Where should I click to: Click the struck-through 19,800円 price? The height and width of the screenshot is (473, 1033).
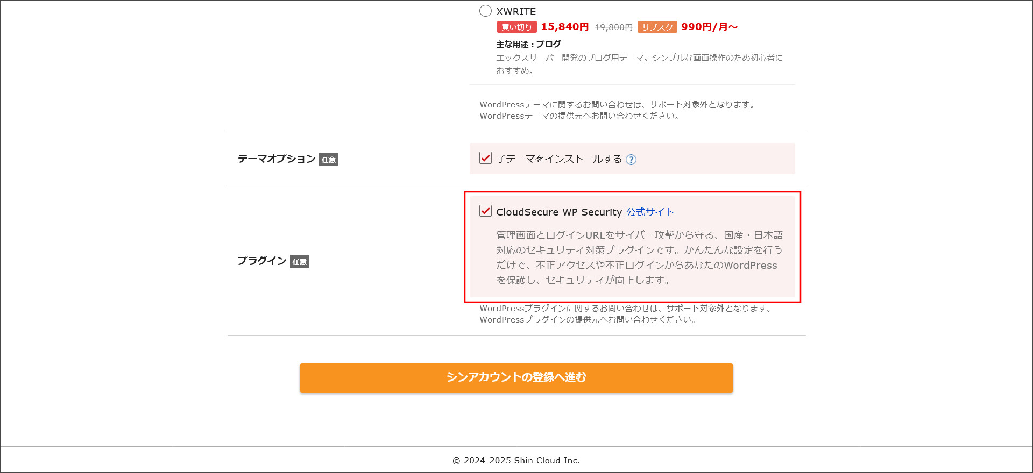point(613,27)
